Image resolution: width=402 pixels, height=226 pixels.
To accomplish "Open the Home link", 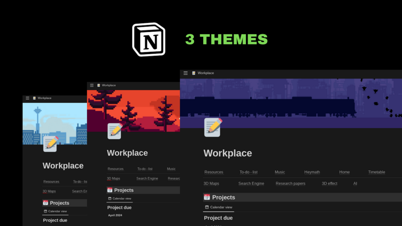I will click(344, 172).
